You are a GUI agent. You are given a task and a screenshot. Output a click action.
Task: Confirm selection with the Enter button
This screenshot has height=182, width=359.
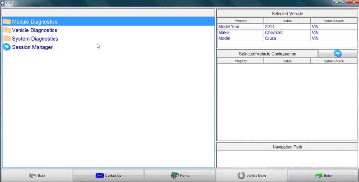[x=323, y=175]
